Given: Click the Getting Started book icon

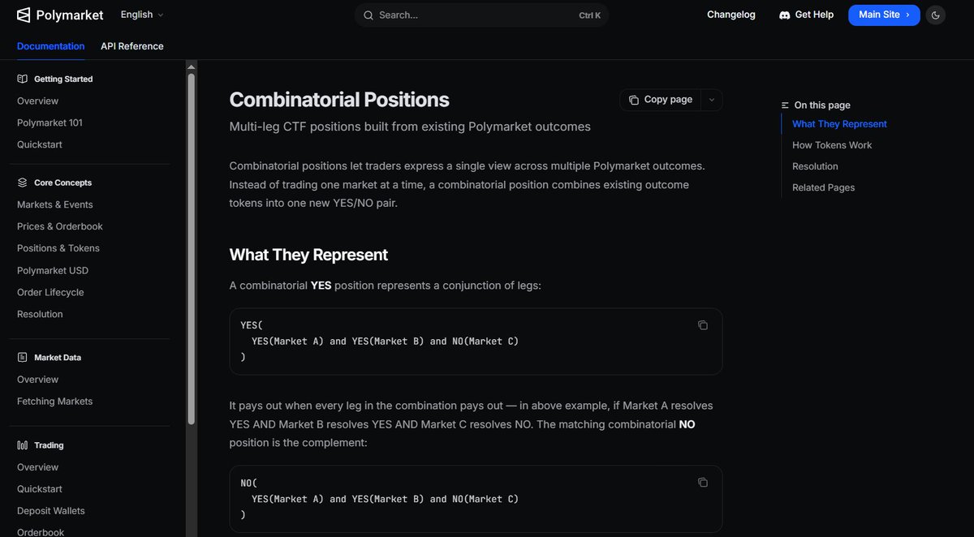Looking at the screenshot, I should point(23,79).
